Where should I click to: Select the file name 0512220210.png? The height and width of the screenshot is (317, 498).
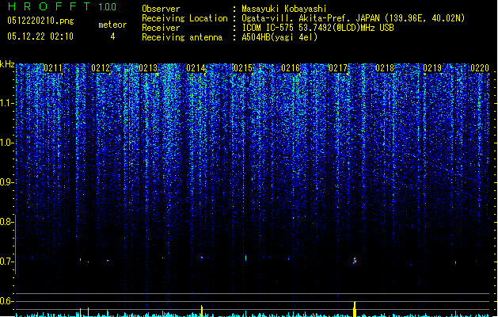(x=40, y=21)
